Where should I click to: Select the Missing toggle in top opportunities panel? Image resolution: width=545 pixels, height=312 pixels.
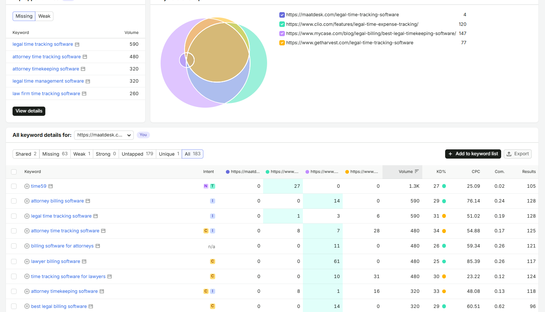(24, 16)
